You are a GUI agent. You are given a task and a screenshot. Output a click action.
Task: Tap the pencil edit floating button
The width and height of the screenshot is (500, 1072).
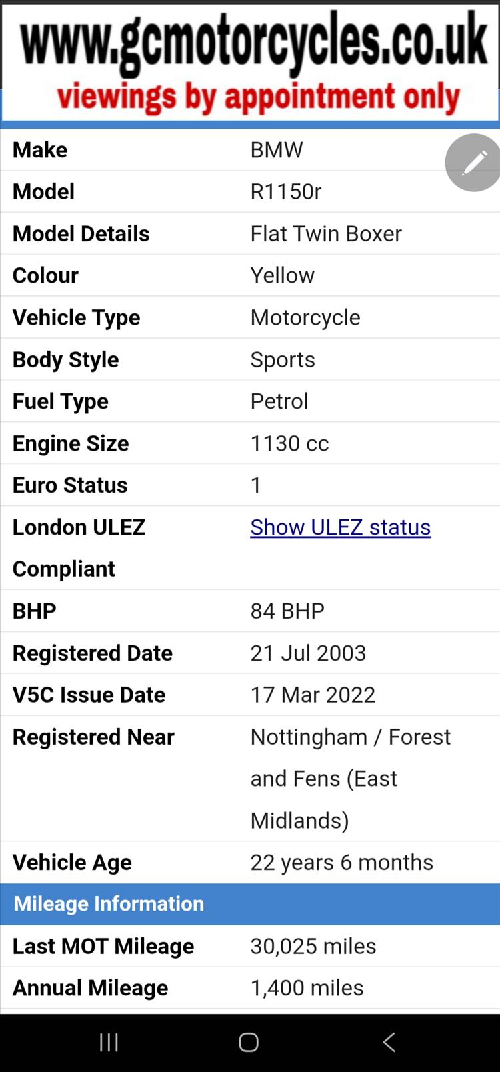tap(473, 163)
